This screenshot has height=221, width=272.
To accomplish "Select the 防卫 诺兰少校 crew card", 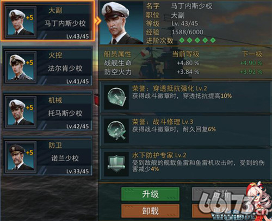I will (x=47, y=156).
